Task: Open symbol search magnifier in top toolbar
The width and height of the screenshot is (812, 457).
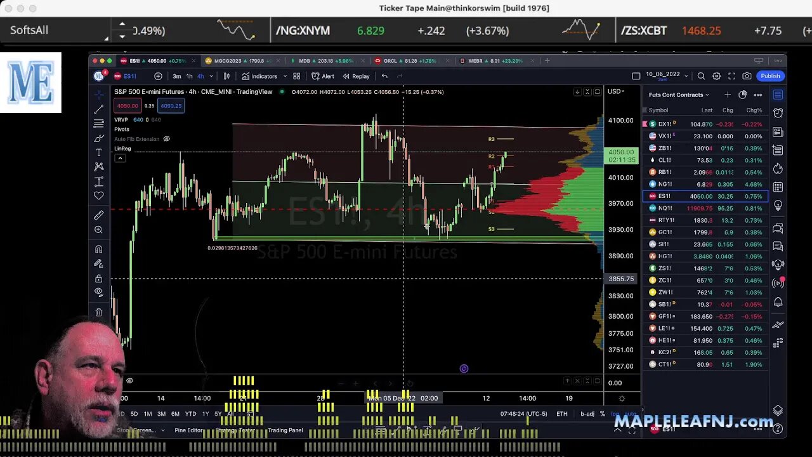Action: click(701, 76)
